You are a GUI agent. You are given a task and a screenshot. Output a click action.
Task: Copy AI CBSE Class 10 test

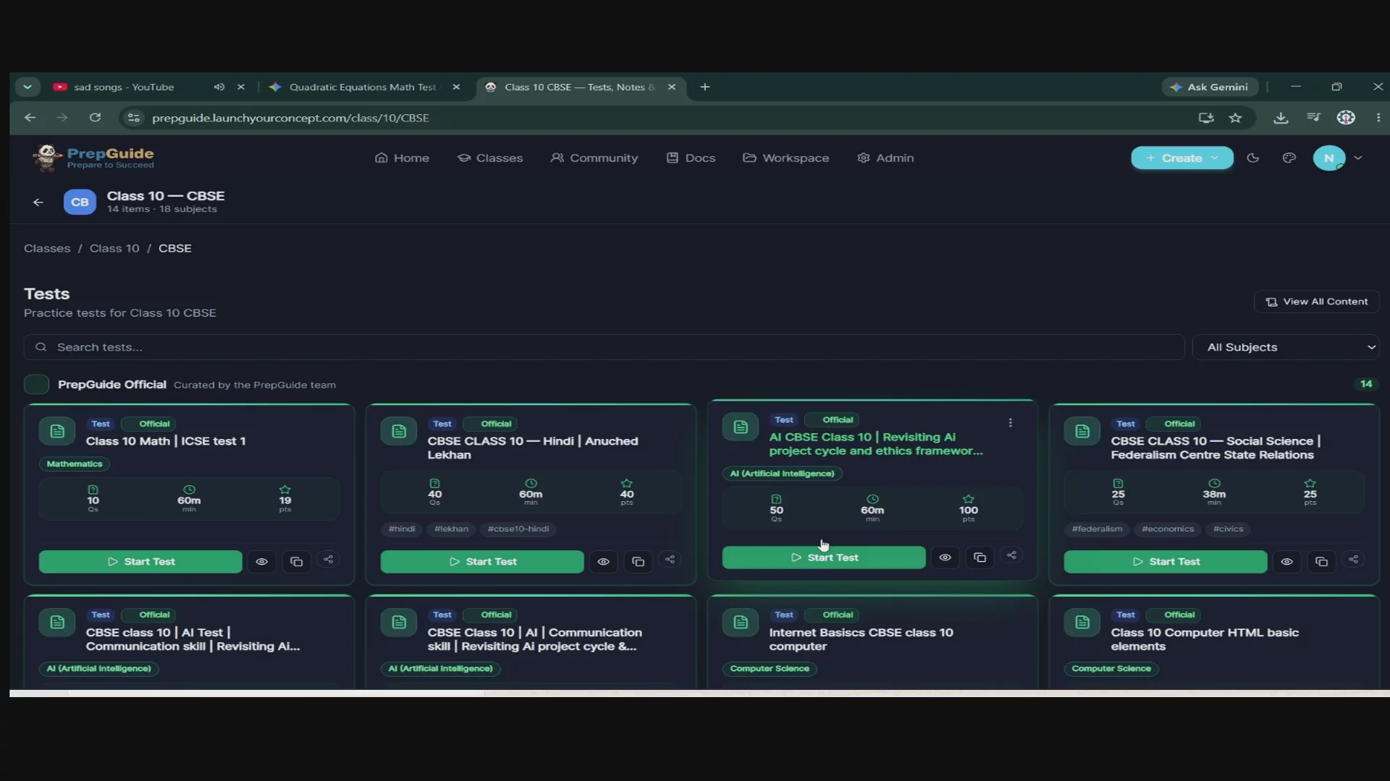980,558
